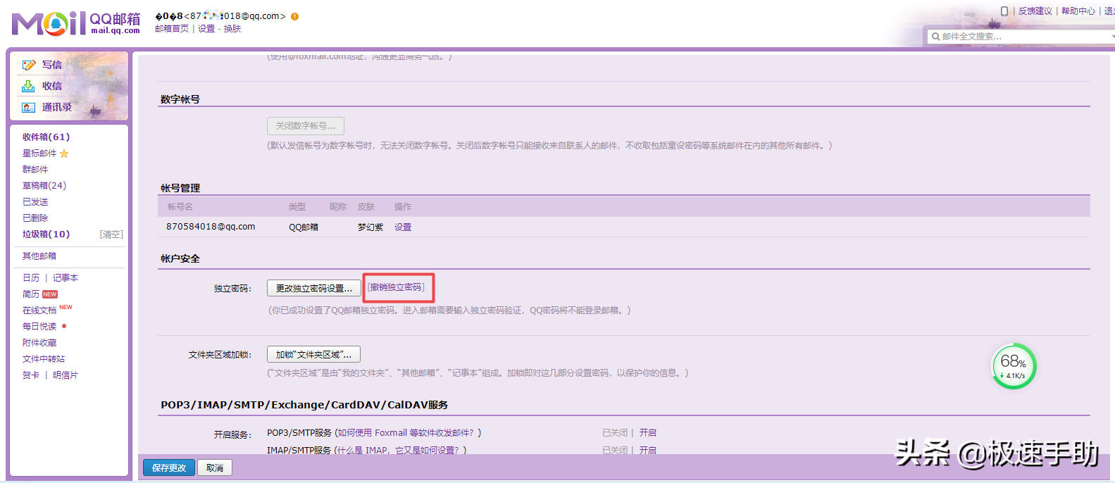Open 贺卡 greeting cards link

point(31,375)
